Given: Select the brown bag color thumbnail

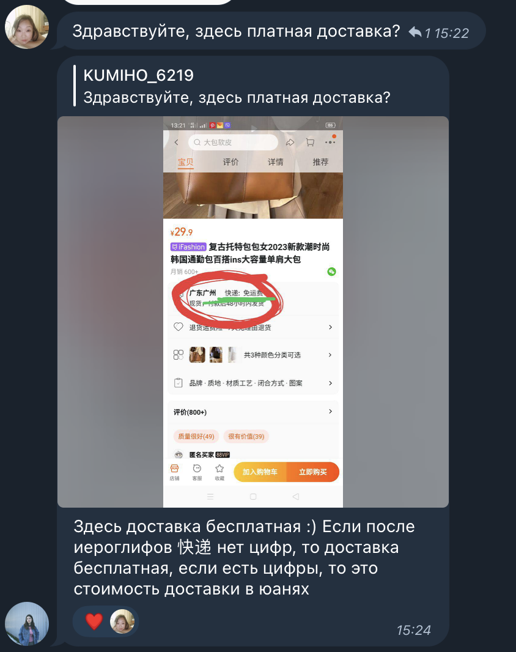Looking at the screenshot, I should (197, 355).
